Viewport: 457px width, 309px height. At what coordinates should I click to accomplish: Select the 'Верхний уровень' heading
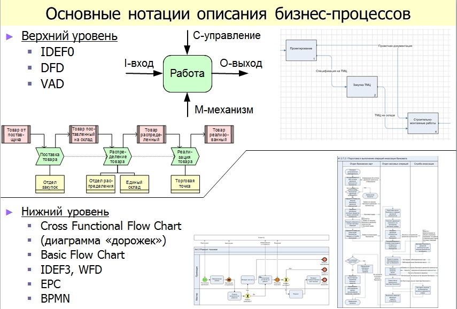click(69, 36)
